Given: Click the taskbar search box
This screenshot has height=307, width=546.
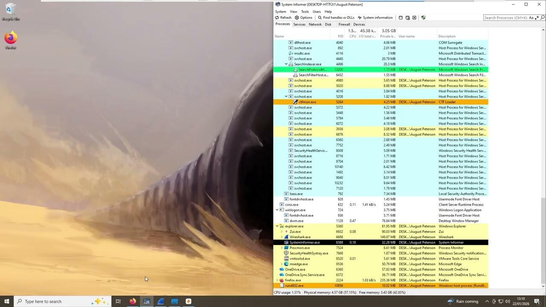Looking at the screenshot, I should tap(62, 301).
